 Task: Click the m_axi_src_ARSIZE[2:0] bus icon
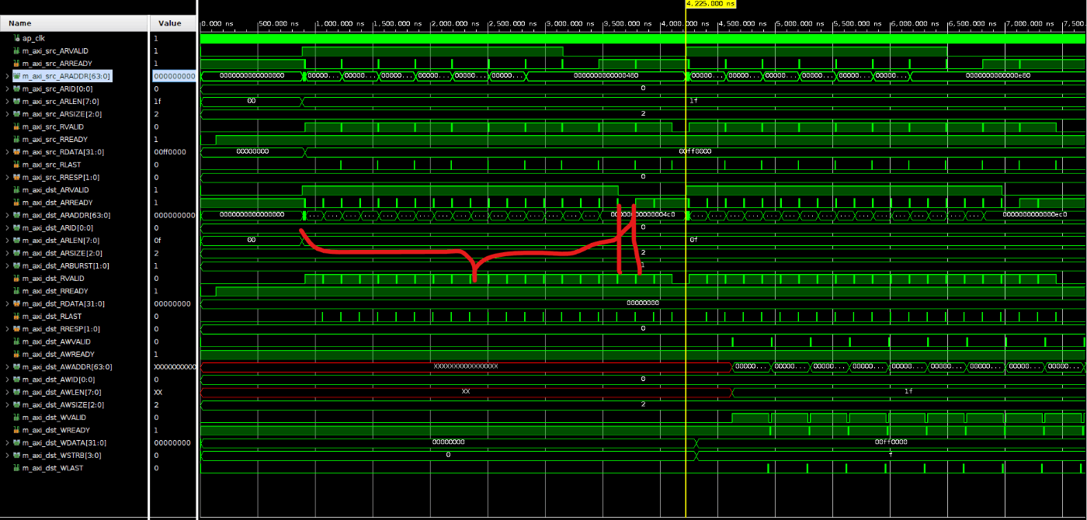point(17,114)
